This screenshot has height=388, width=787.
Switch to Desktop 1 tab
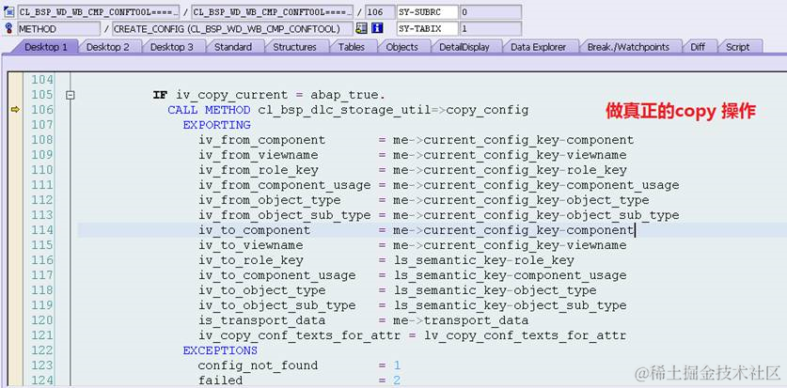point(46,47)
